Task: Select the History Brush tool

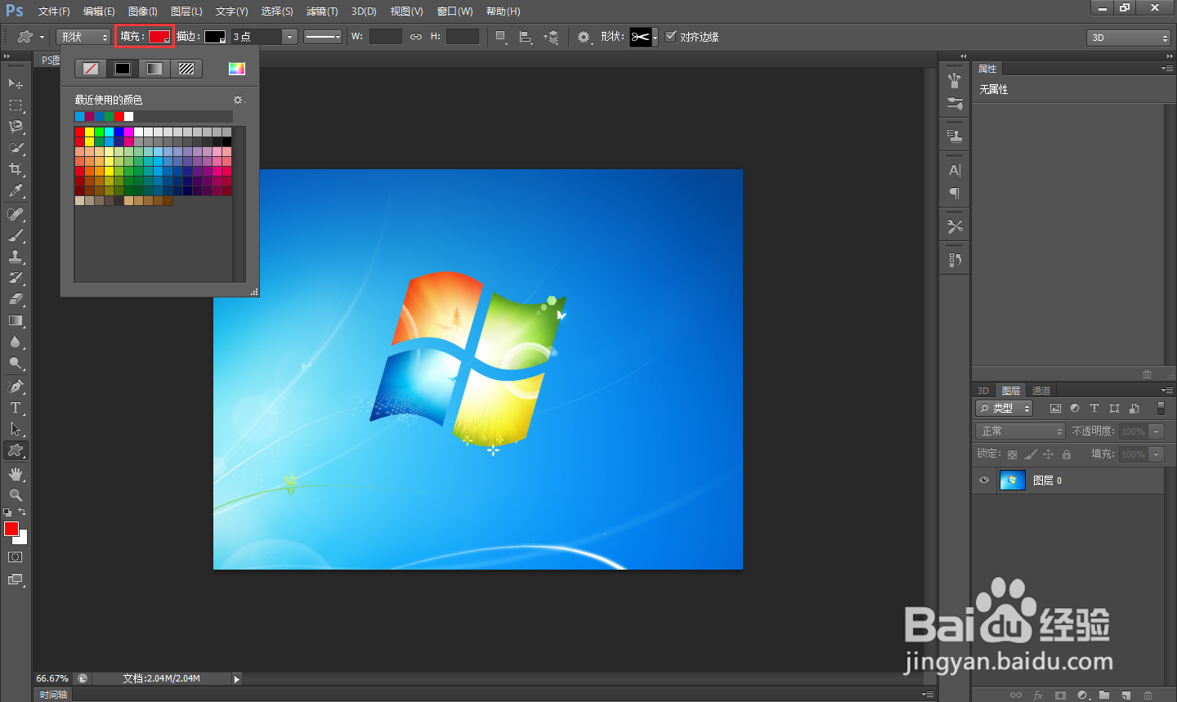Action: click(15, 278)
